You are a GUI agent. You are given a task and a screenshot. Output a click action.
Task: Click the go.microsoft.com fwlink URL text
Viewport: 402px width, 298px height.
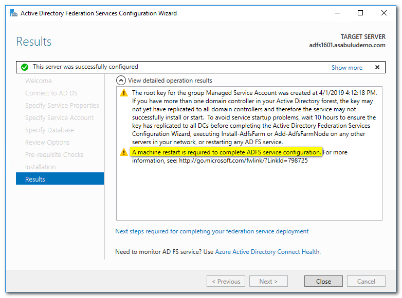(x=243, y=161)
